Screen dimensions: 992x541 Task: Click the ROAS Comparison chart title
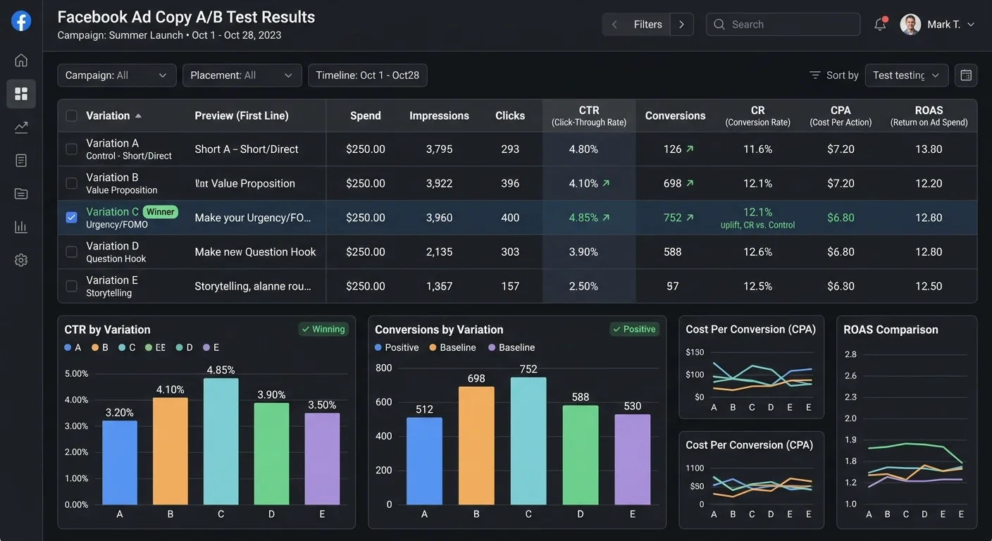click(891, 329)
